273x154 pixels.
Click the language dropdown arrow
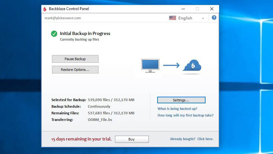tap(203, 18)
